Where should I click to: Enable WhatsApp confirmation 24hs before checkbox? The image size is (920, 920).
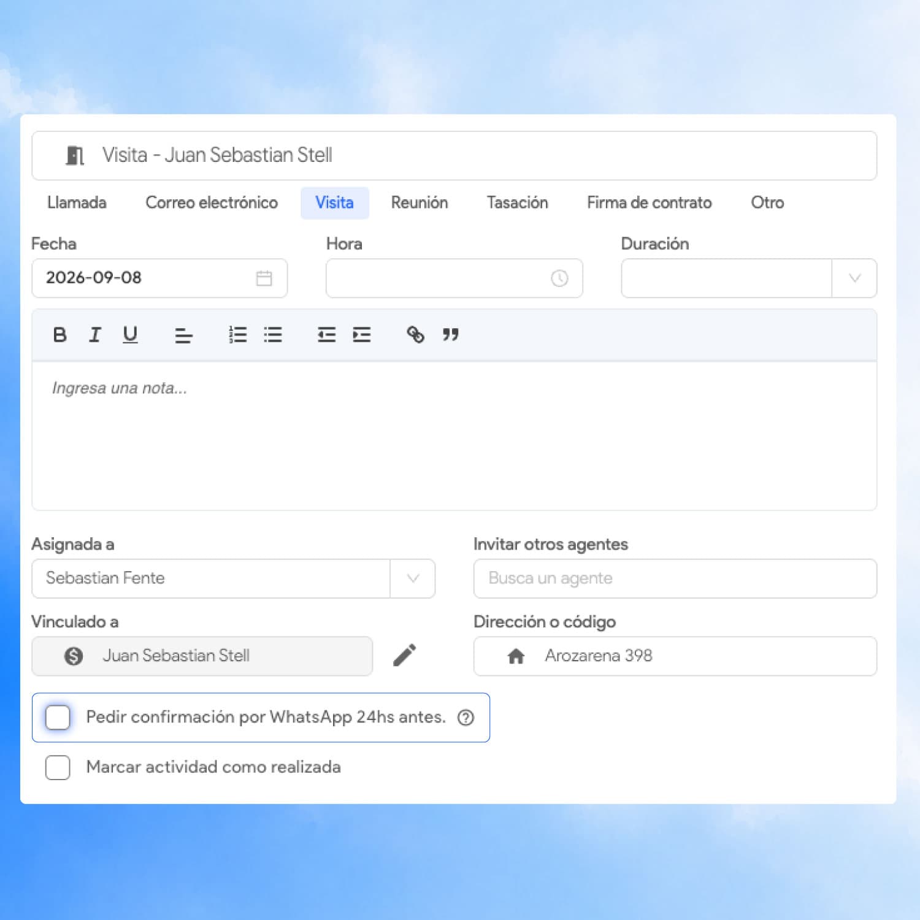[58, 717]
